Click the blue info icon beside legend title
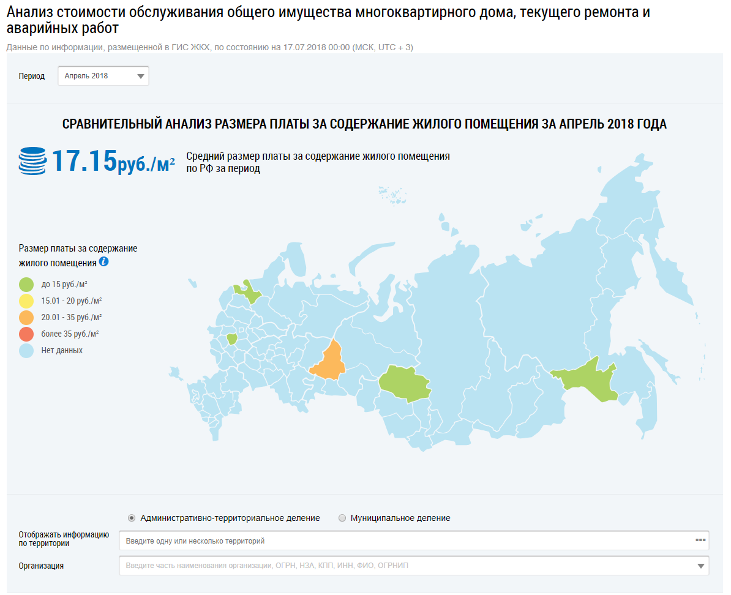731x595 pixels. (x=103, y=262)
